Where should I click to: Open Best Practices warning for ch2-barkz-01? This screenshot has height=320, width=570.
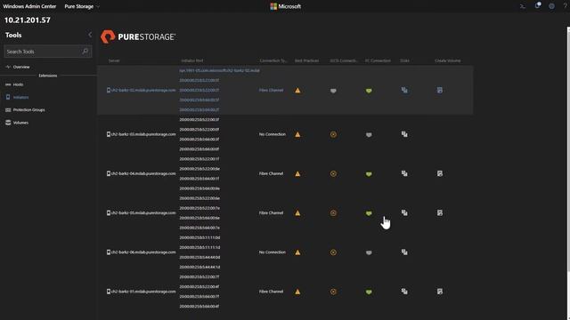(297, 292)
